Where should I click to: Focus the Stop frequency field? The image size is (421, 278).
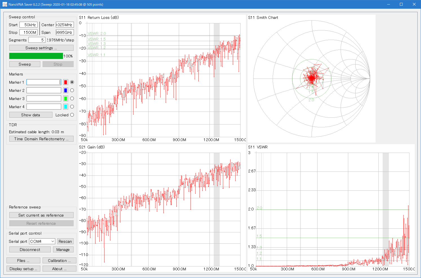click(x=28, y=32)
